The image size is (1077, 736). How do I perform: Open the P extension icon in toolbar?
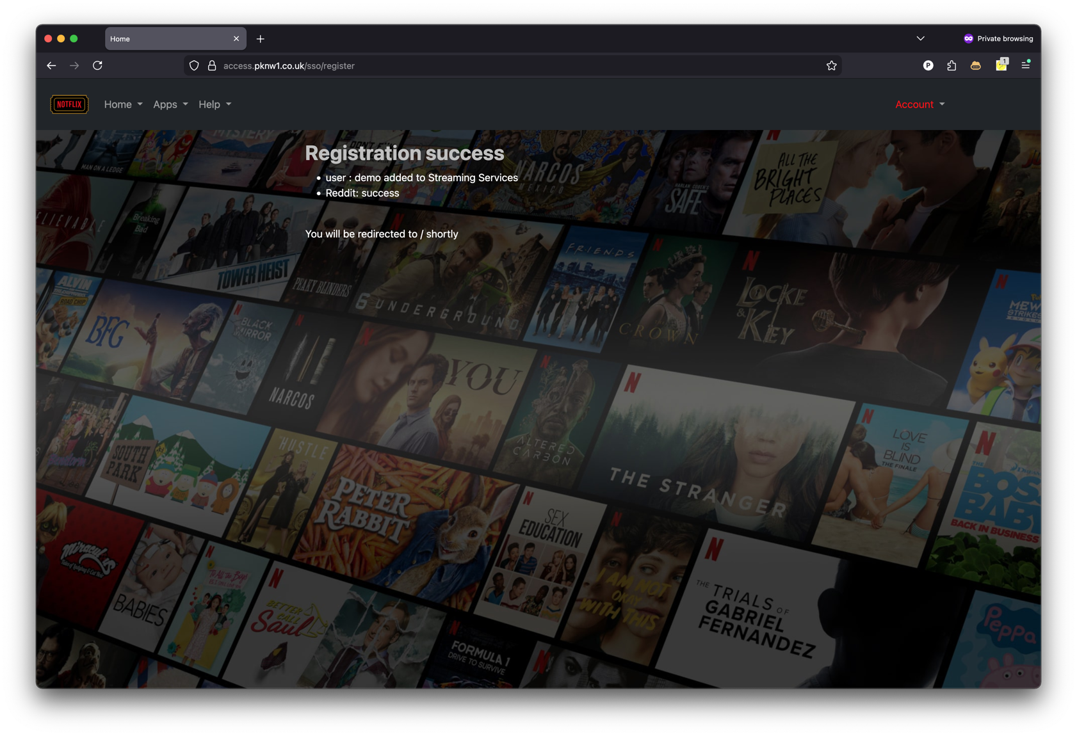coord(928,65)
